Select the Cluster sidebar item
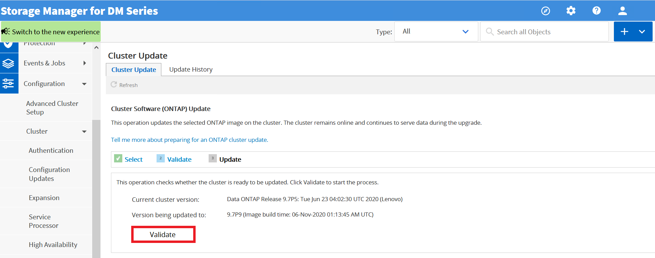 coord(37,131)
